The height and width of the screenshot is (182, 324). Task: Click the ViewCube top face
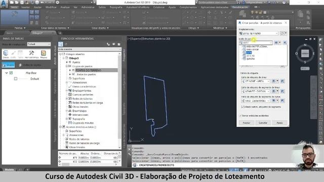click(305, 54)
